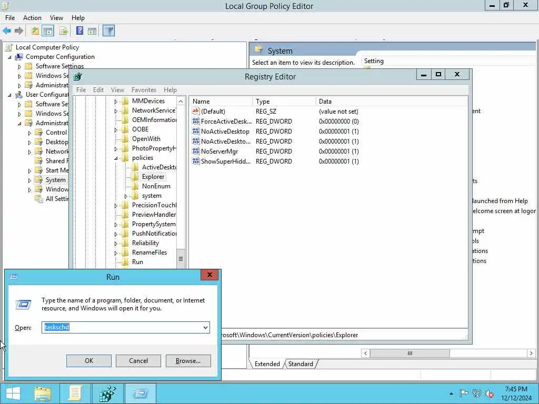
Task: Click Browse... in the Run dialog
Action: (188, 361)
